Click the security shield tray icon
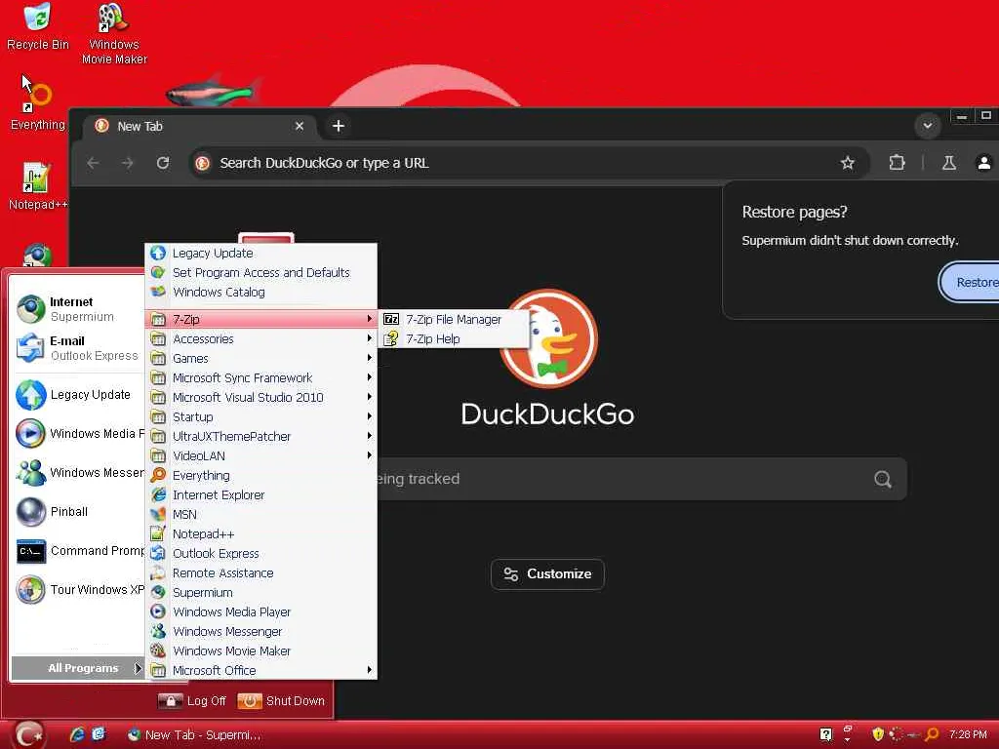 pyautogui.click(x=878, y=734)
